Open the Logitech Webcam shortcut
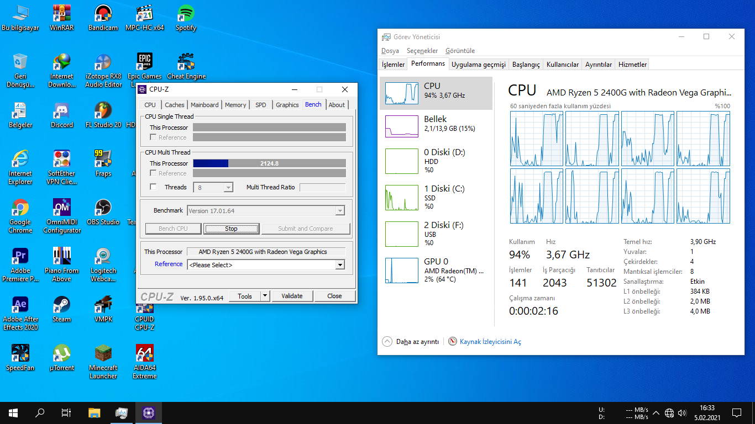755x424 pixels. (x=103, y=265)
